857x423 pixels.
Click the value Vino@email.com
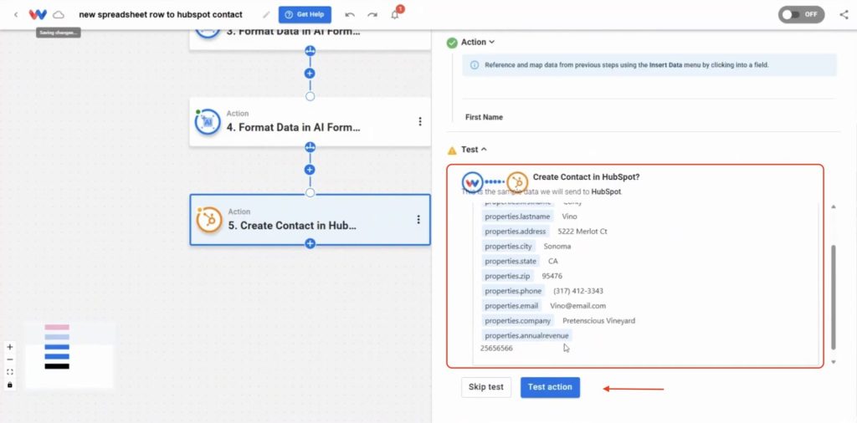click(x=577, y=306)
